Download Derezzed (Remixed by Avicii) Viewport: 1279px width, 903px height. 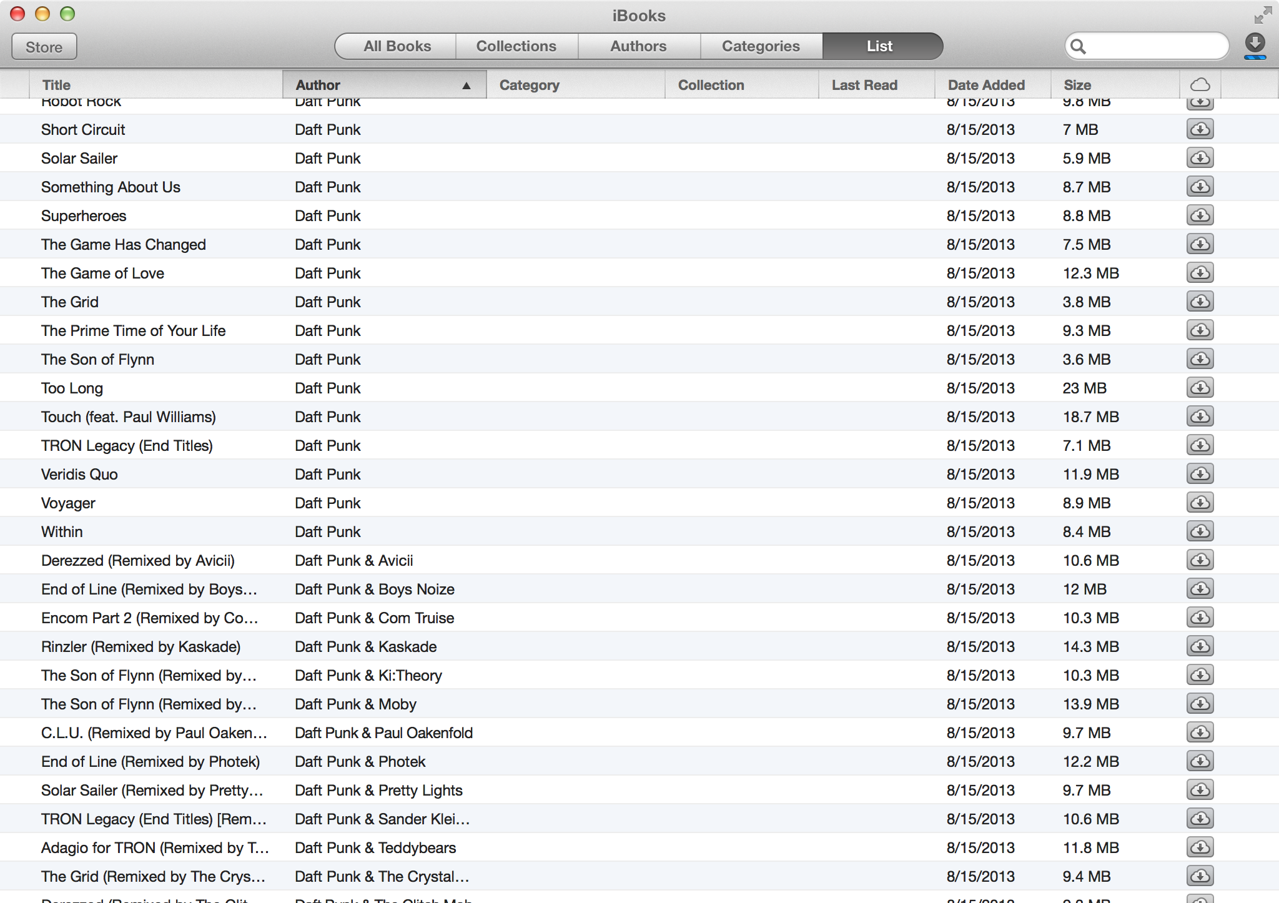click(x=1200, y=560)
